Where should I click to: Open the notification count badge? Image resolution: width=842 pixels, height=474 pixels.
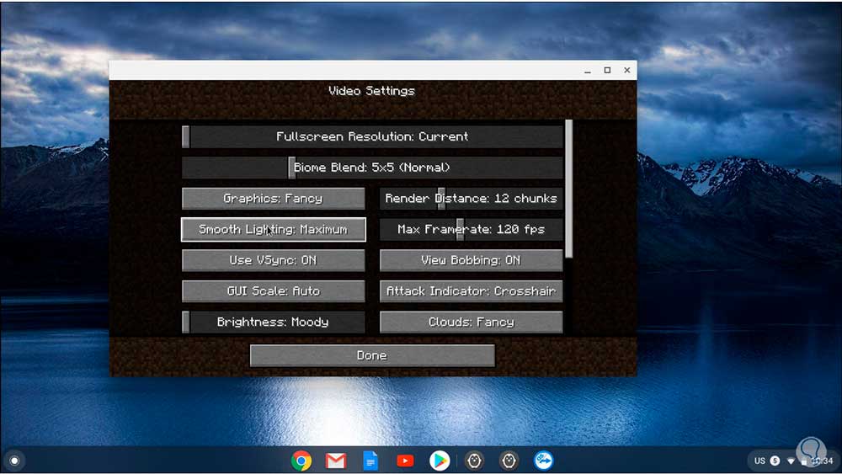pyautogui.click(x=775, y=461)
